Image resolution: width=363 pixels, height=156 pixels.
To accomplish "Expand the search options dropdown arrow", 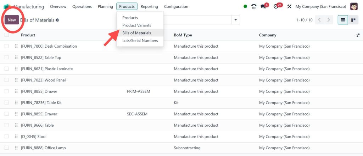I will pos(236,20).
